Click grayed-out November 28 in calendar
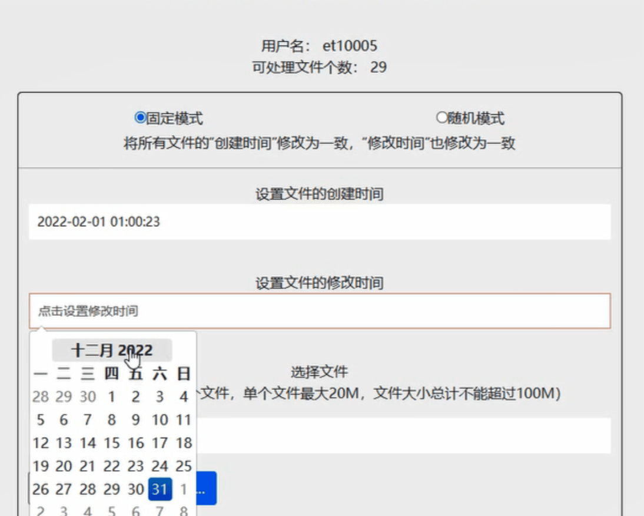Screen dimensions: 644x516 40,396
